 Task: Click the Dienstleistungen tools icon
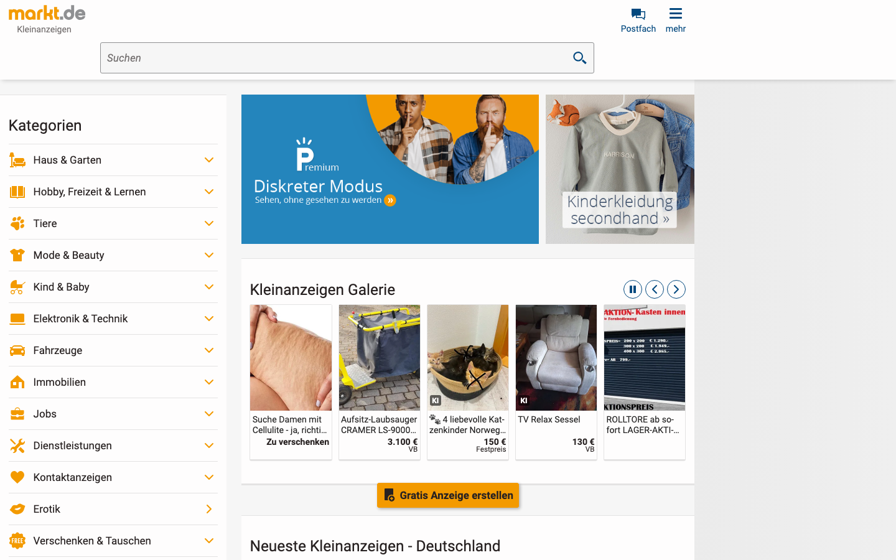[17, 446]
